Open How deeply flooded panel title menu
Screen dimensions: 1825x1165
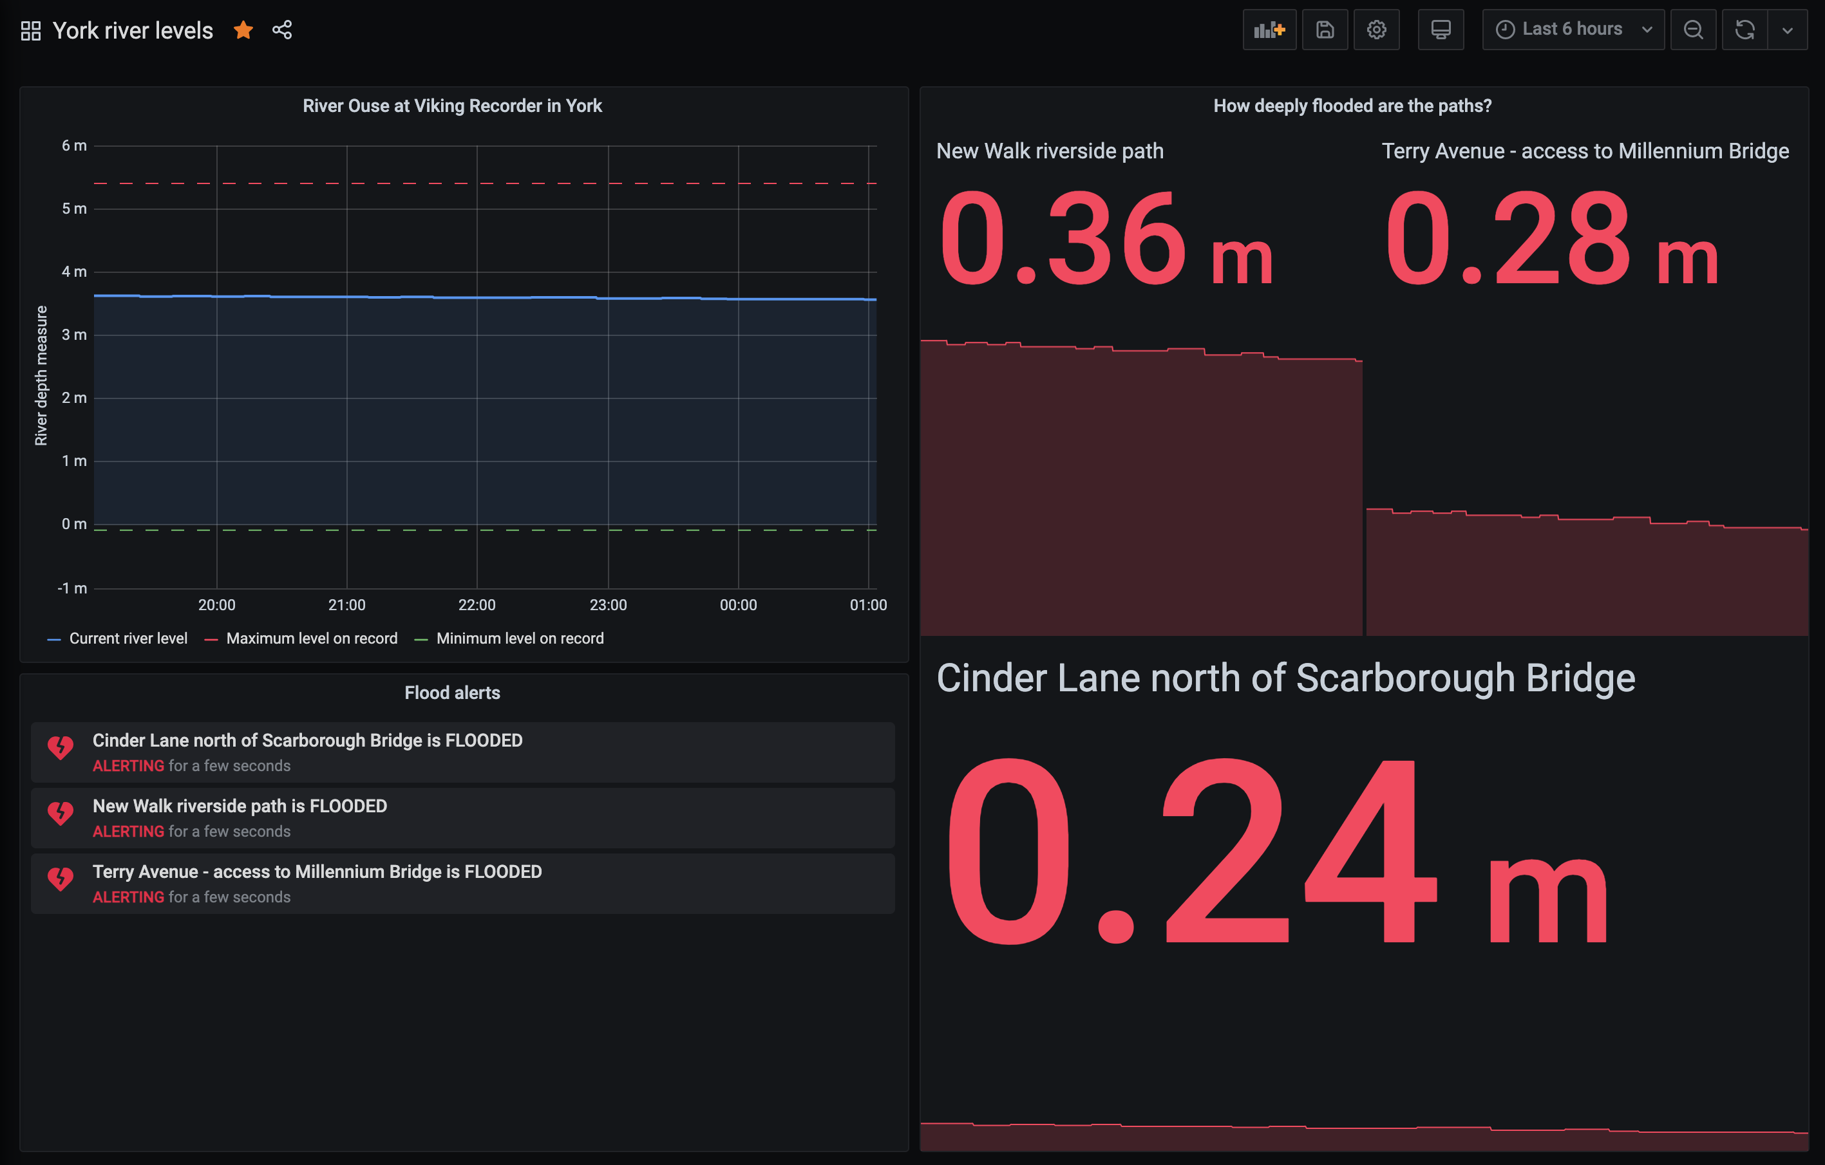coord(1352,106)
